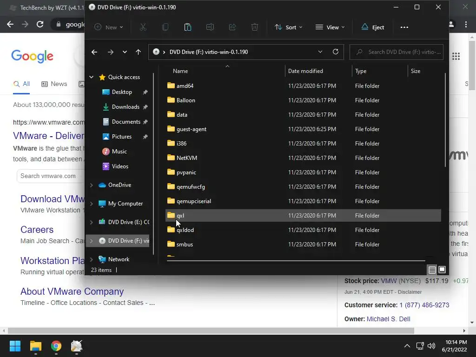476x357 pixels.
Task: Open the Careers link in Chrome results
Action: point(37,230)
